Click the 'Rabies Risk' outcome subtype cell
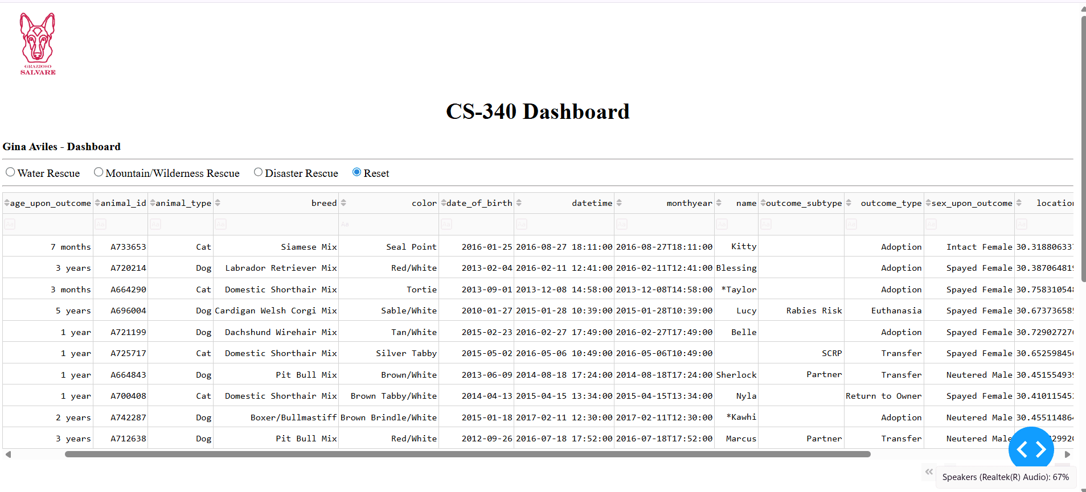1086x492 pixels. click(801, 311)
